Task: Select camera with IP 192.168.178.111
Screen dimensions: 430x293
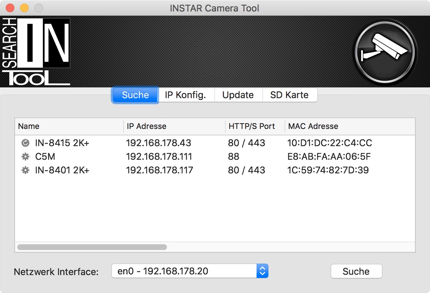Action: 159,157
